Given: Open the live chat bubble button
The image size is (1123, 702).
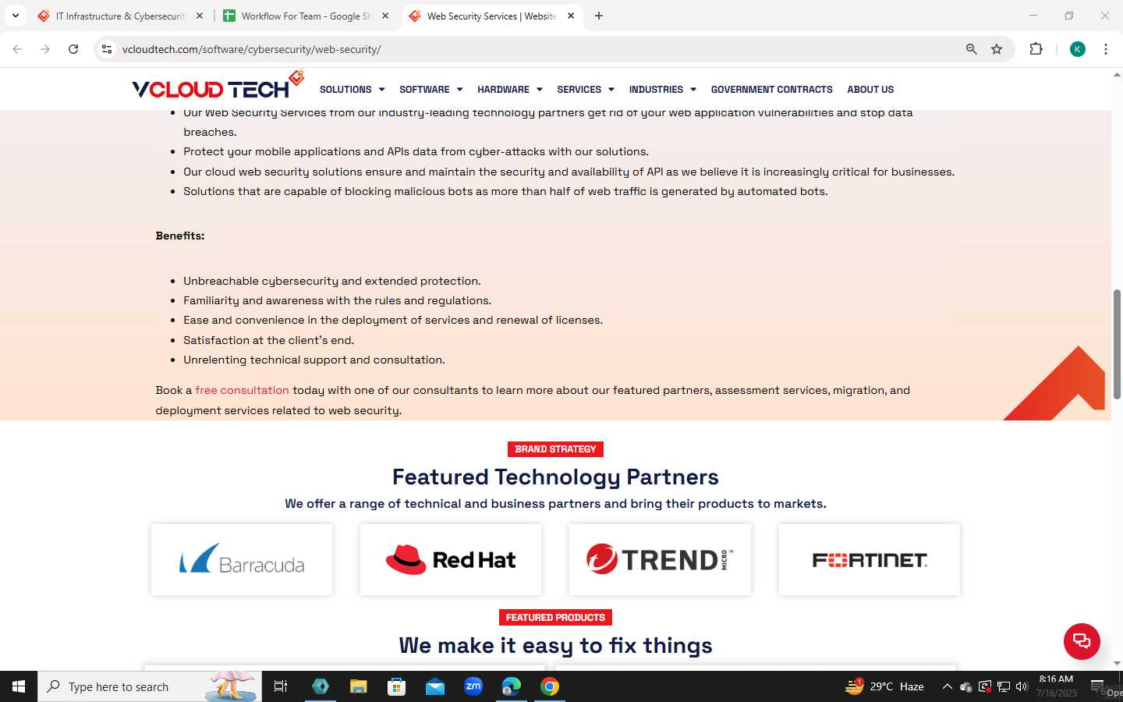Looking at the screenshot, I should [1082, 641].
